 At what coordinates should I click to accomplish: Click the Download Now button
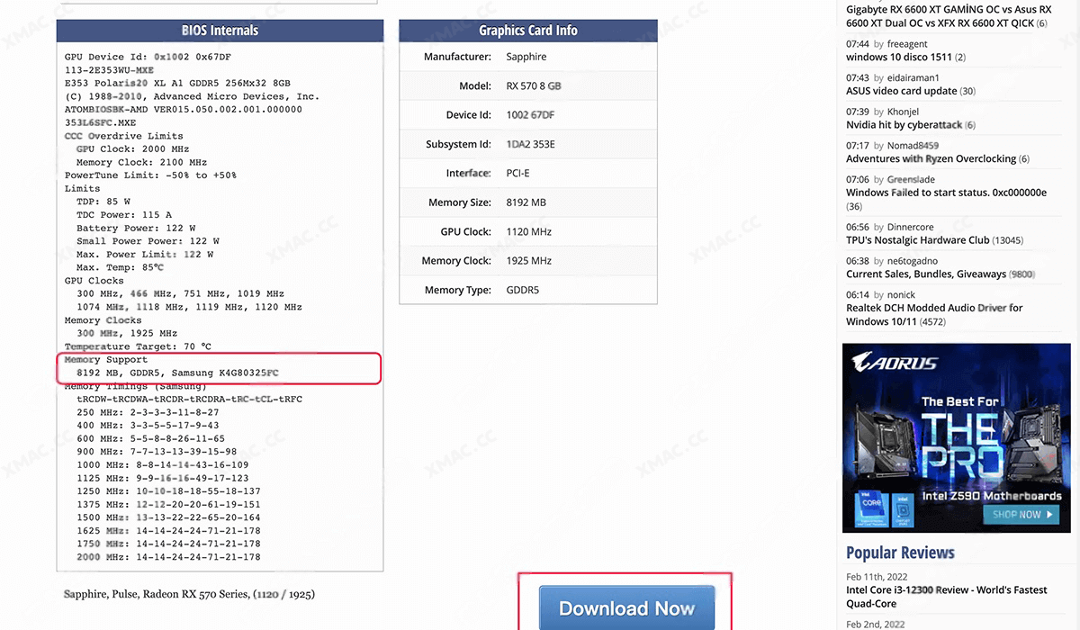626,607
